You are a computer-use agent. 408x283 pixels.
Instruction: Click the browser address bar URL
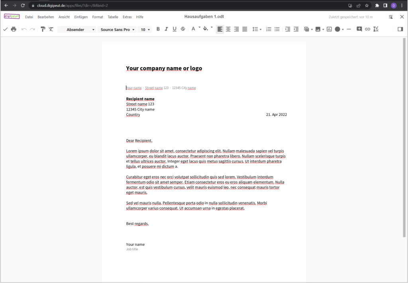coord(73,6)
